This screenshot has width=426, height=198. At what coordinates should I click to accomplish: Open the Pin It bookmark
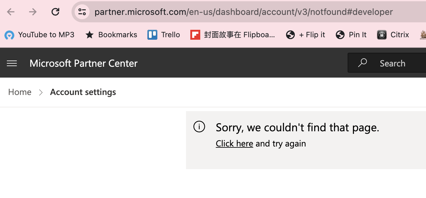[x=351, y=35]
